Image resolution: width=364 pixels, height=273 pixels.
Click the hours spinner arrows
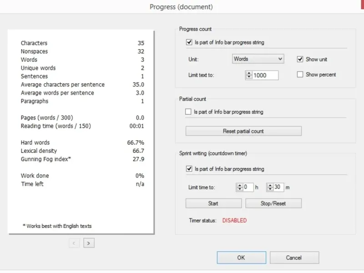[239, 187]
